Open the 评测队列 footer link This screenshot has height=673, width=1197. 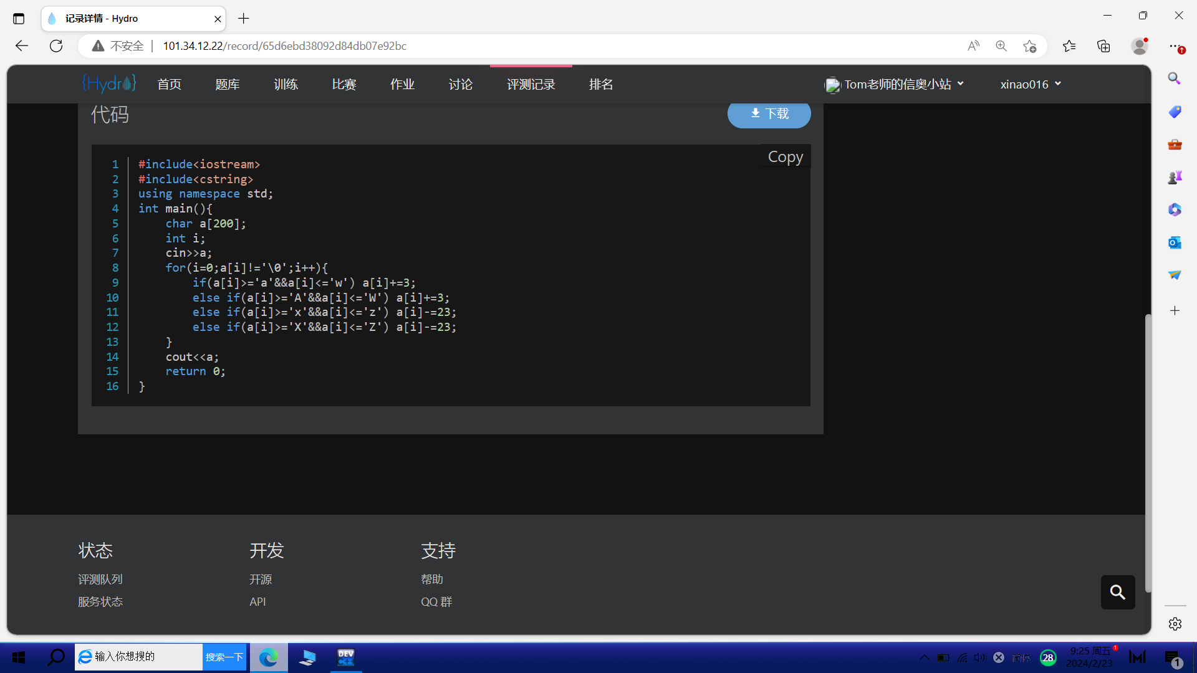[100, 580]
